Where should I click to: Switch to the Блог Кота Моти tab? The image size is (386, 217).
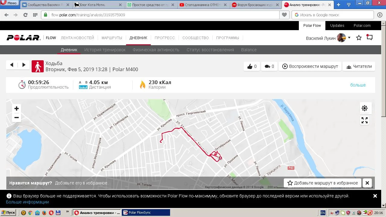click(x=98, y=5)
